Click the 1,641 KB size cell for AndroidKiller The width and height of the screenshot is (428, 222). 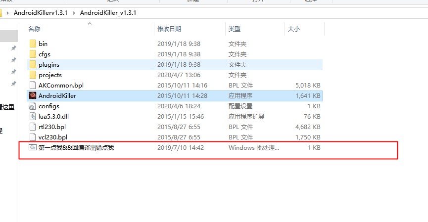click(x=308, y=96)
